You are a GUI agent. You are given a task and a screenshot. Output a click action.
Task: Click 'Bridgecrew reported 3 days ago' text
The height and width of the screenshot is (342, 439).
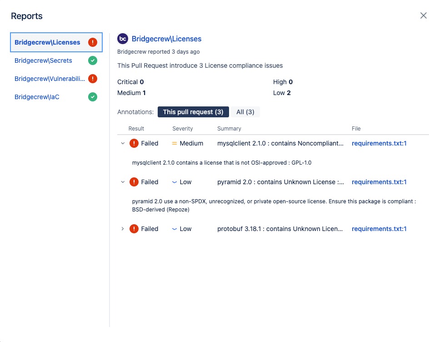tap(159, 52)
